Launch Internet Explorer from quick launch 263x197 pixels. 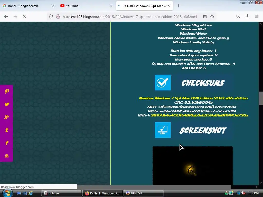[x=31, y=193]
